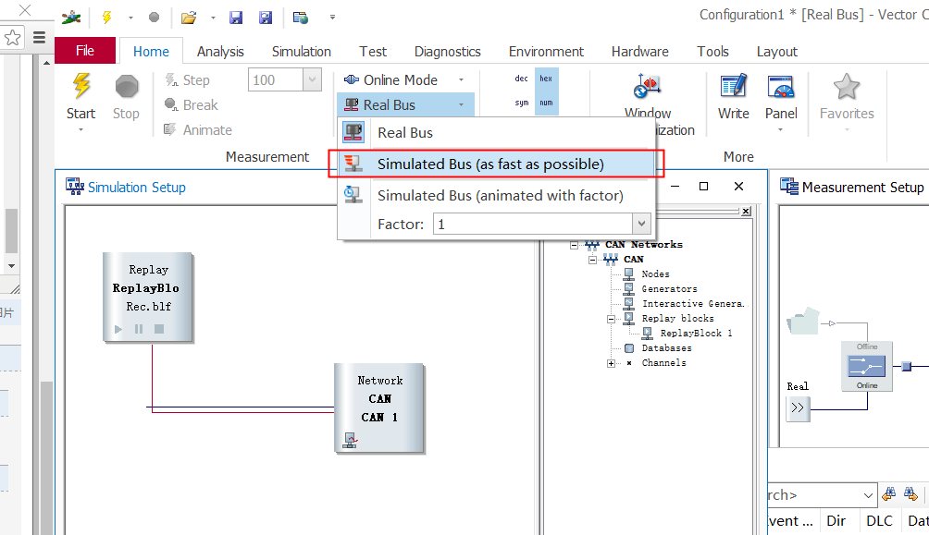Click the Stop measurement button in ribbon

(x=126, y=98)
